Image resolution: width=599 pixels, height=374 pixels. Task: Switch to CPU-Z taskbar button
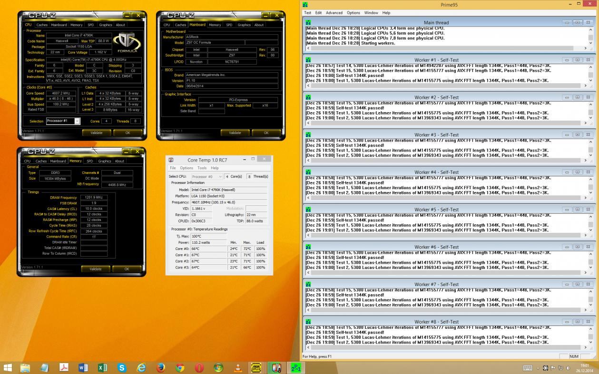point(256,367)
